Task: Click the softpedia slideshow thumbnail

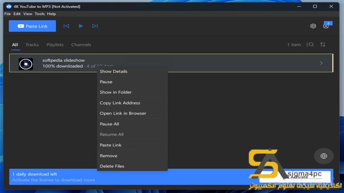Action: point(26,64)
